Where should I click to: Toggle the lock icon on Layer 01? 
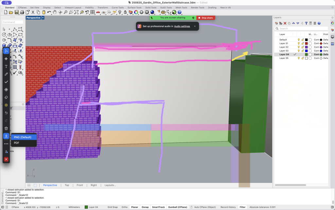tap(303, 43)
